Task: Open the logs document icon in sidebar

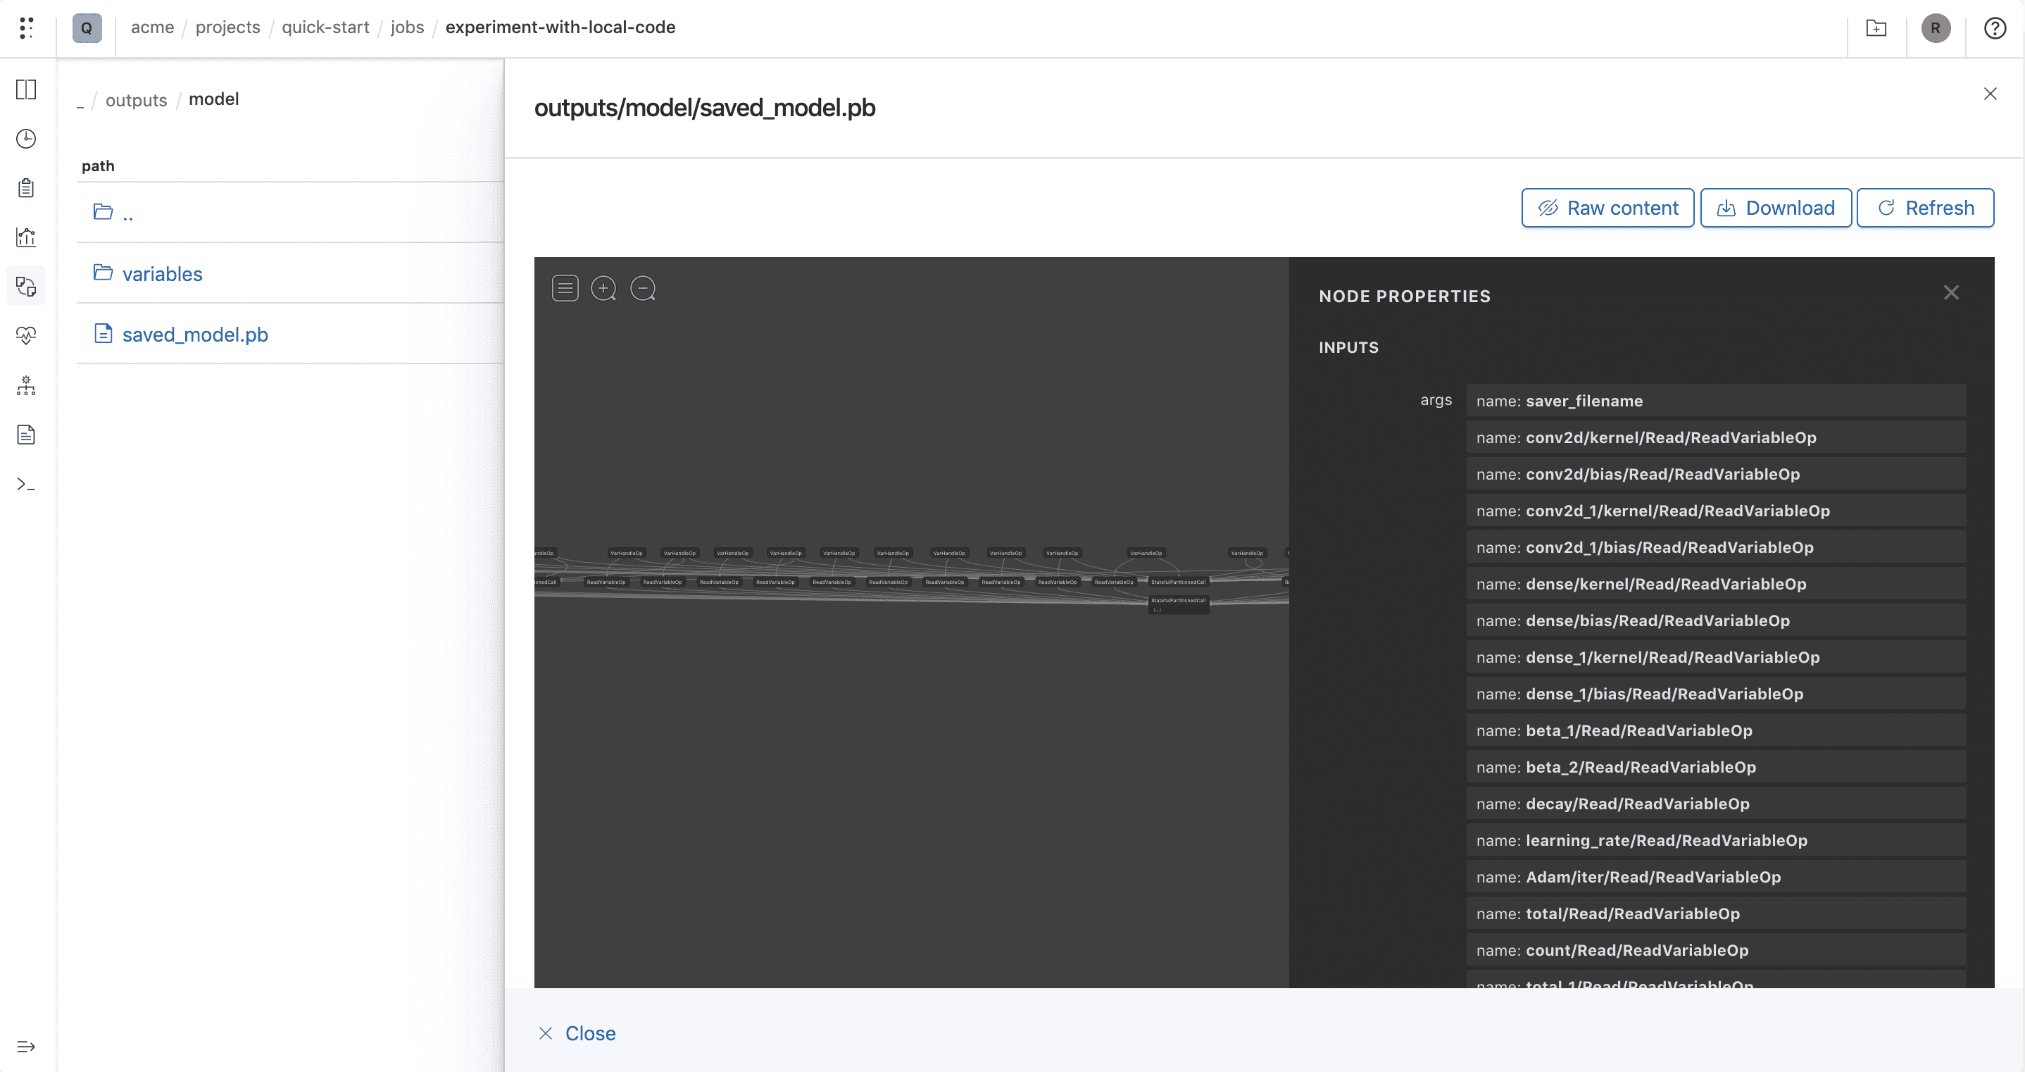Action: (x=25, y=434)
